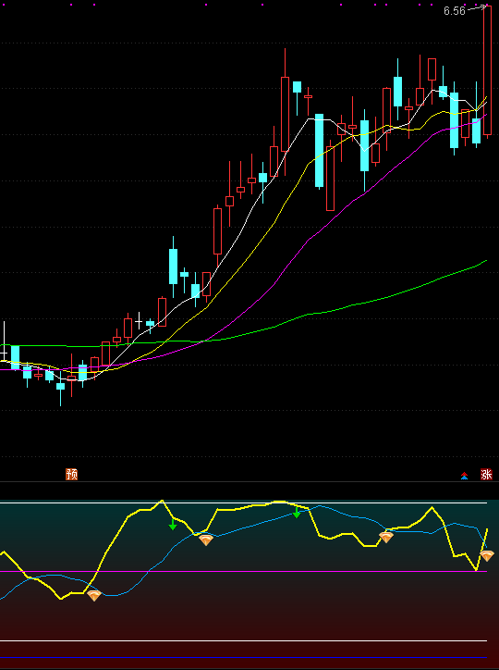Click the leftmost diamond signal below the magenta line
Image resolution: width=499 pixels, height=670 pixels.
[x=94, y=595]
